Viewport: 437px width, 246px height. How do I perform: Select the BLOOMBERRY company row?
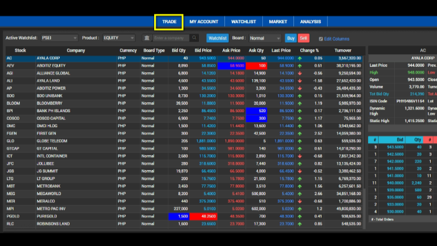point(184,103)
